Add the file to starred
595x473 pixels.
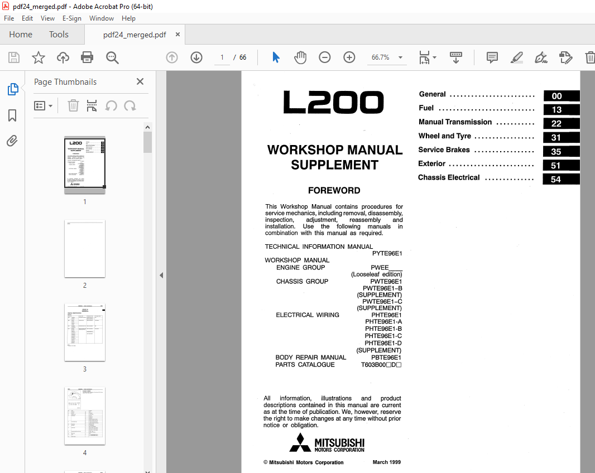39,57
